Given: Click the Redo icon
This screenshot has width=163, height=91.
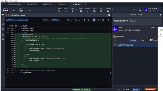Looking at the screenshot, I should pyautogui.click(x=66, y=11).
